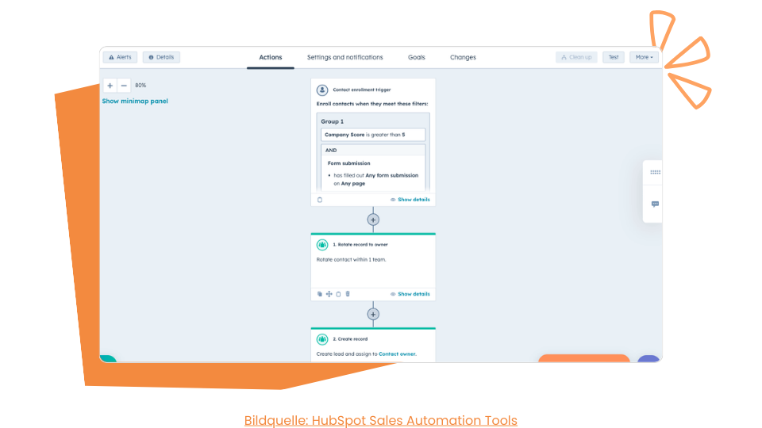Screen dimensions: 762x428
Task: Click move icon on Rotate record action
Action: (x=329, y=294)
